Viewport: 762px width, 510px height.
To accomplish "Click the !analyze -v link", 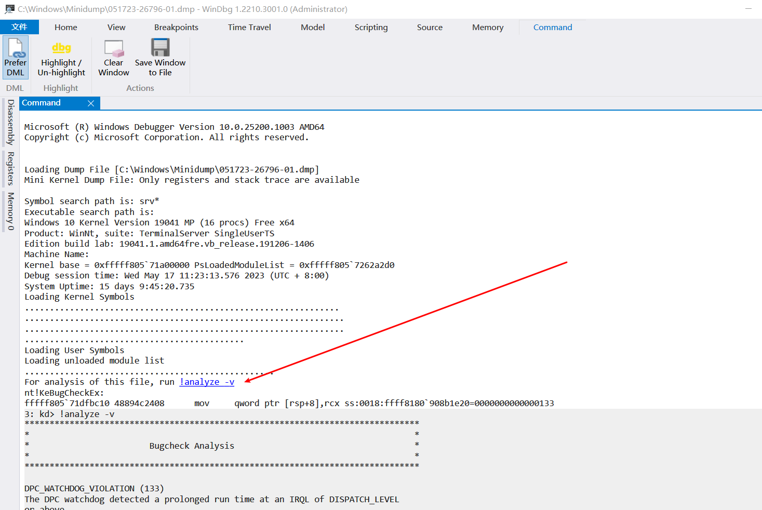I will tap(207, 382).
